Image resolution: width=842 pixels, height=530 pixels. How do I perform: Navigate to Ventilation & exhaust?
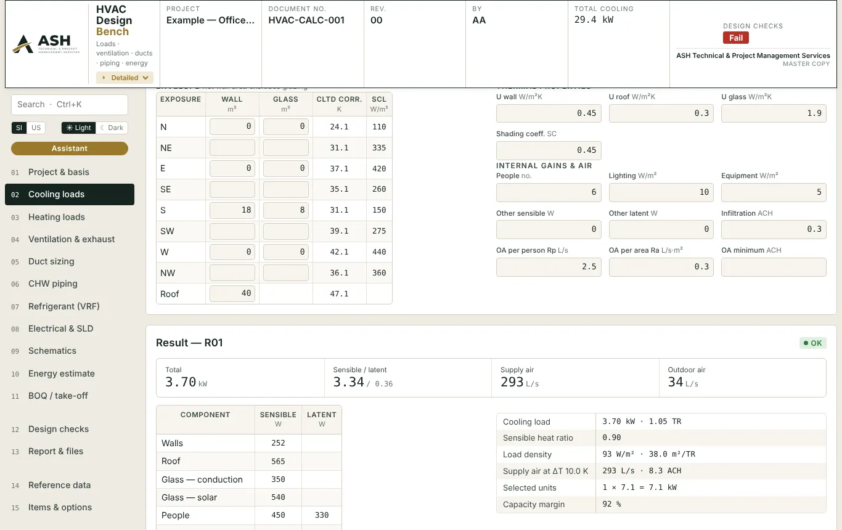(70, 239)
